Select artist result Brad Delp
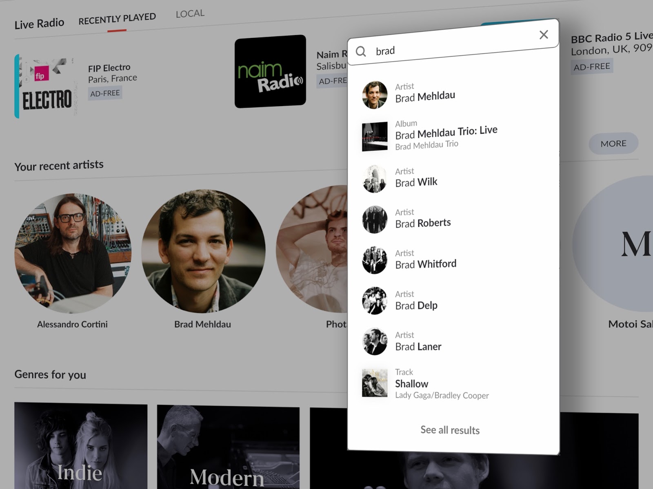Image resolution: width=653 pixels, height=489 pixels. pyautogui.click(x=453, y=301)
